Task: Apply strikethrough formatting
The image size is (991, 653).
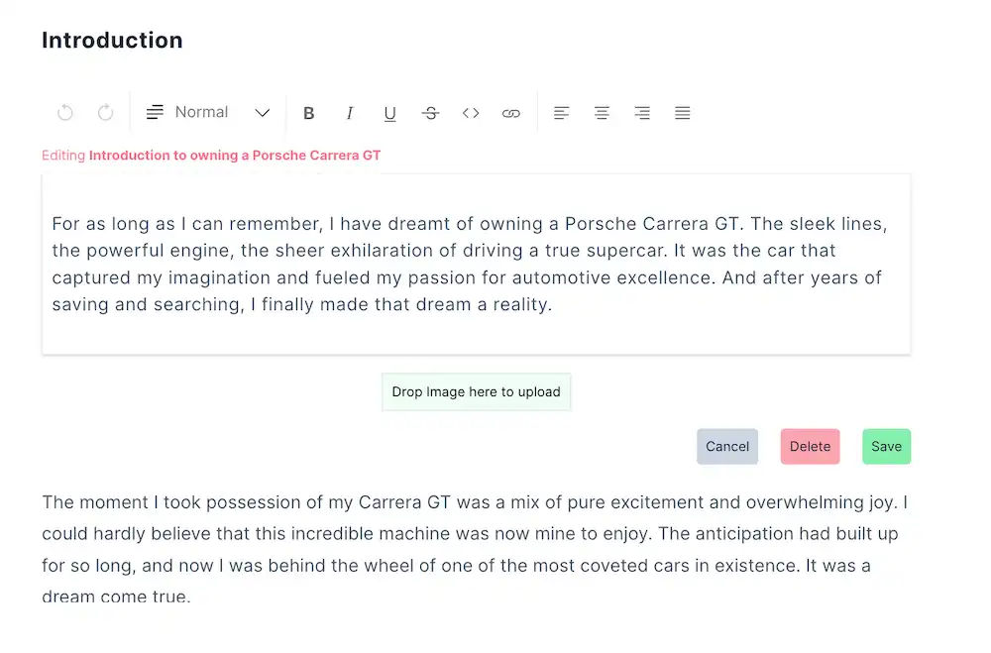Action: (x=430, y=113)
